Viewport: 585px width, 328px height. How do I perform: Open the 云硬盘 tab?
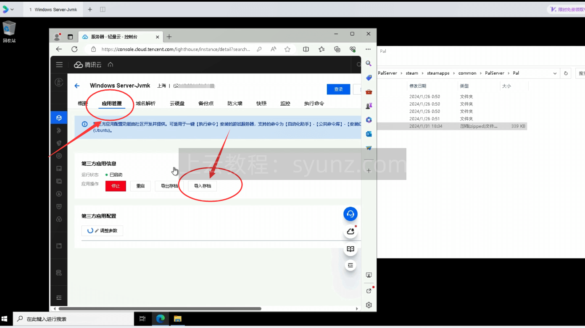(177, 103)
